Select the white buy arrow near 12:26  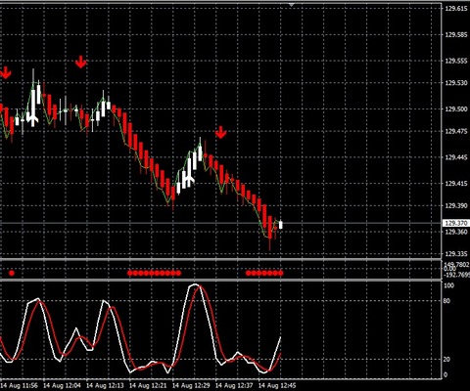(x=188, y=179)
